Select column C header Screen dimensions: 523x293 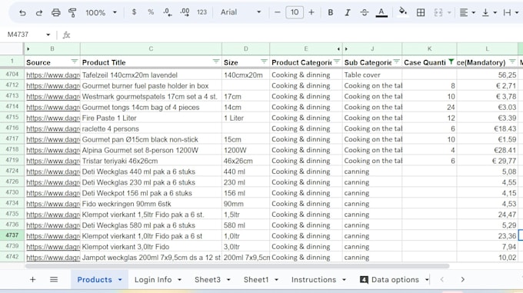[151, 49]
